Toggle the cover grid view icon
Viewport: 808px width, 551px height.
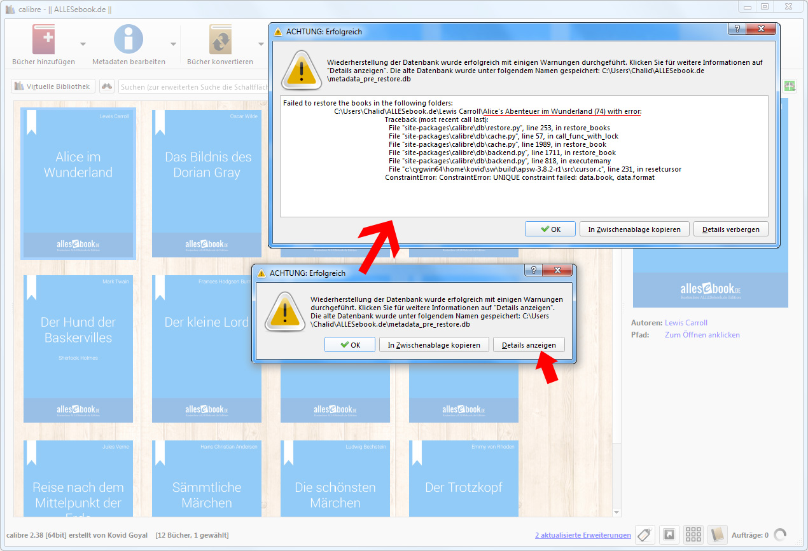click(x=693, y=535)
